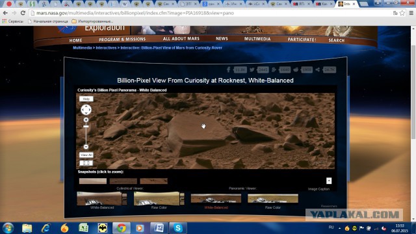Click the Twitter share count
The height and width of the screenshot is (234, 416).
[263, 70]
